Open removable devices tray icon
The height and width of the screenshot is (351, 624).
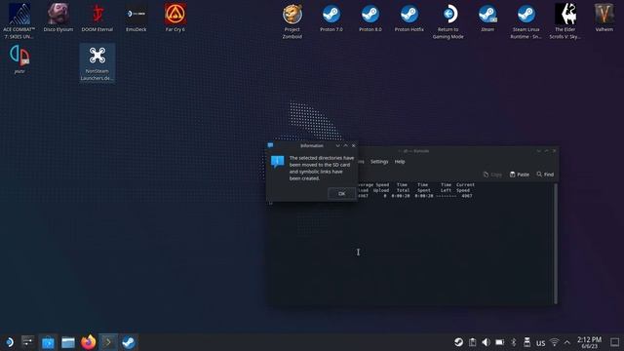[526, 342]
